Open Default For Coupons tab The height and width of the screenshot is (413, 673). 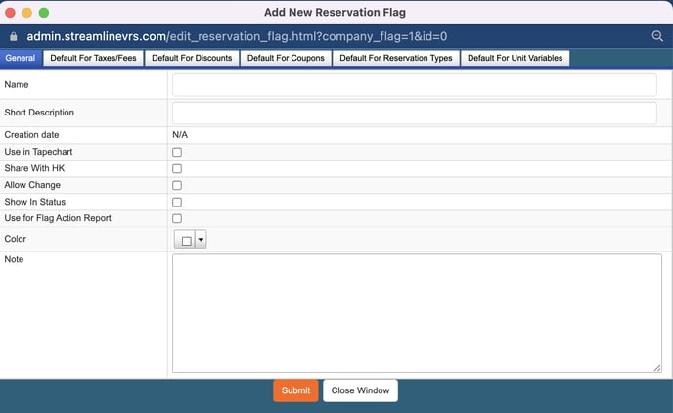click(286, 58)
